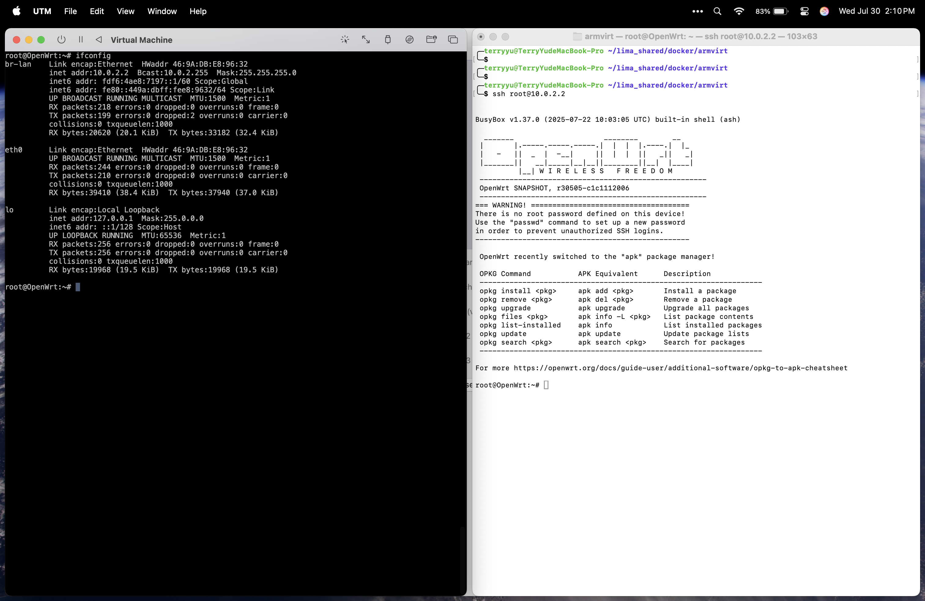This screenshot has height=601, width=925.
Task: Open the File menu
Action: (x=70, y=11)
